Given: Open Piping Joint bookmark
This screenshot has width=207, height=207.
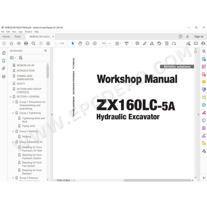Looking at the screenshot, I should click(28, 126).
